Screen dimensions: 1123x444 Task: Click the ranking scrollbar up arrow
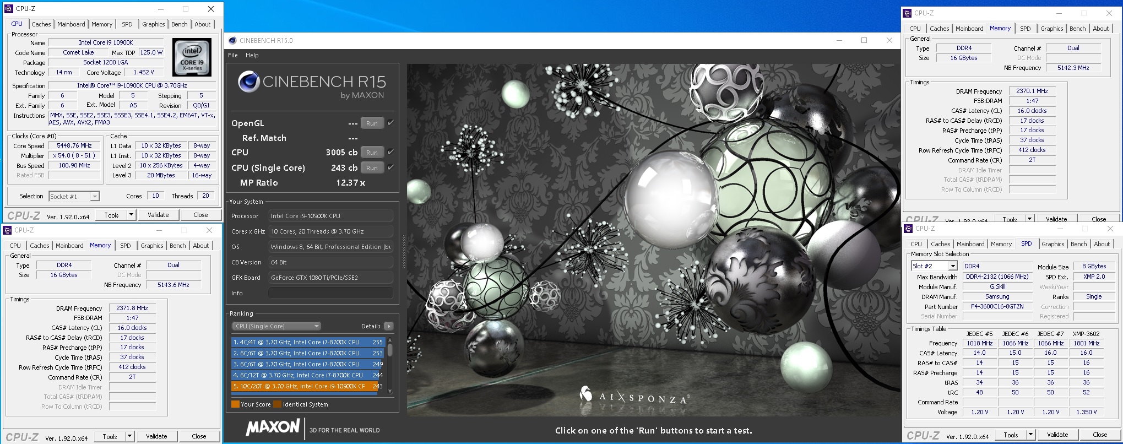click(390, 340)
